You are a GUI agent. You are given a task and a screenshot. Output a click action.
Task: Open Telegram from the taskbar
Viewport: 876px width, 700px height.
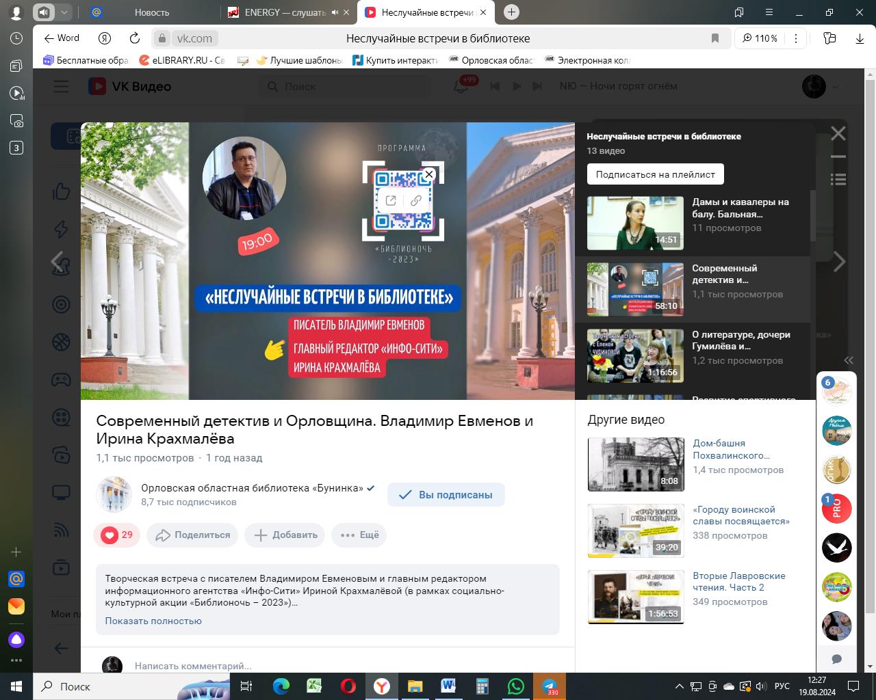point(549,686)
